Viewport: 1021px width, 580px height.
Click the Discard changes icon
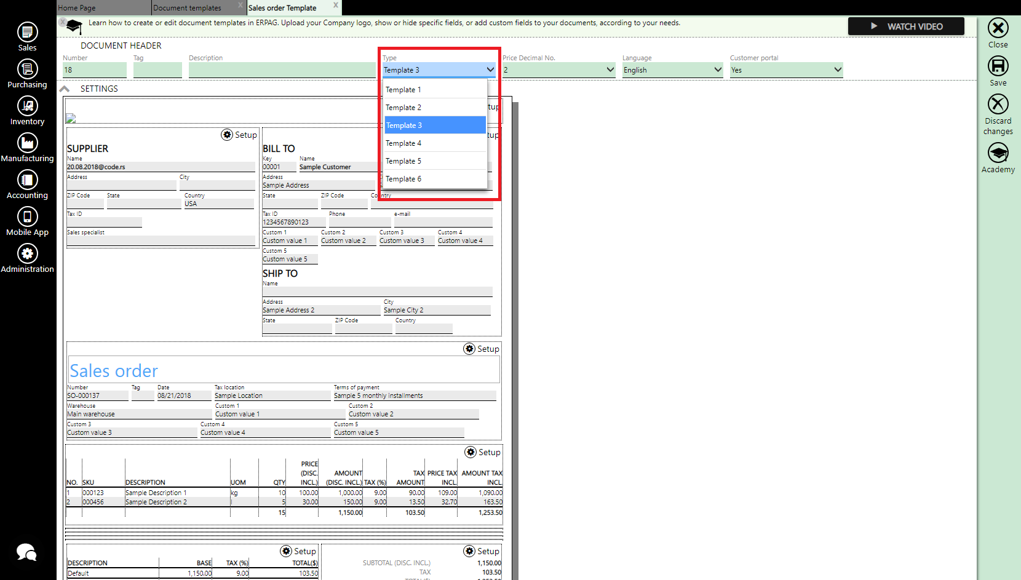pos(998,104)
